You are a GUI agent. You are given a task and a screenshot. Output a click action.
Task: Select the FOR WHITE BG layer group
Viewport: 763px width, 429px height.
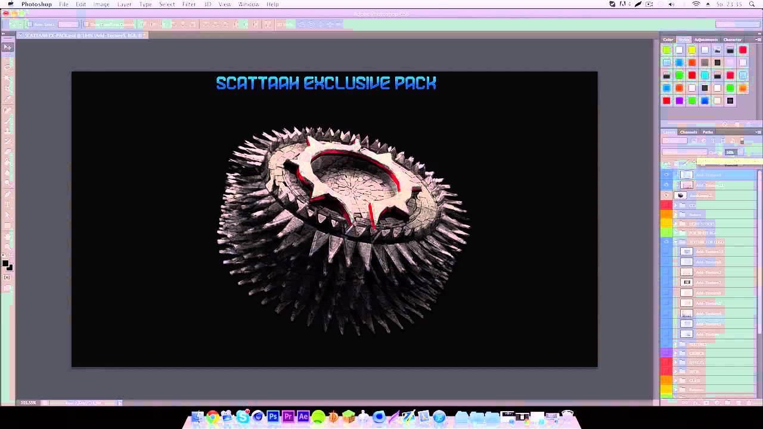(x=715, y=233)
